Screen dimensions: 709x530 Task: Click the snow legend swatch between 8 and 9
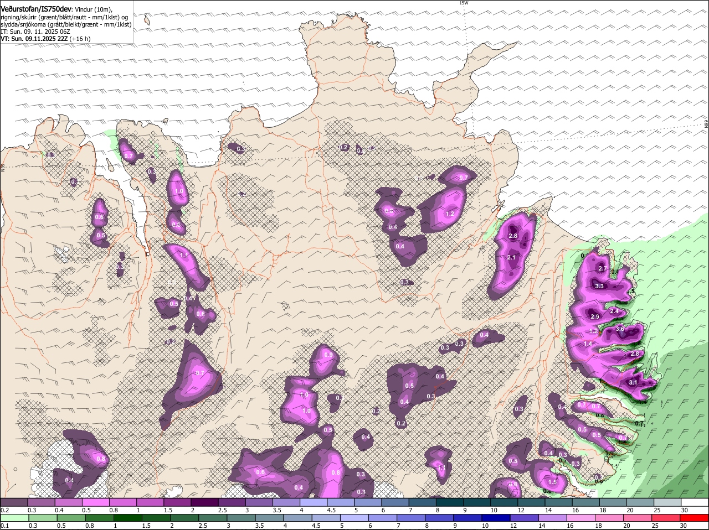point(449,502)
